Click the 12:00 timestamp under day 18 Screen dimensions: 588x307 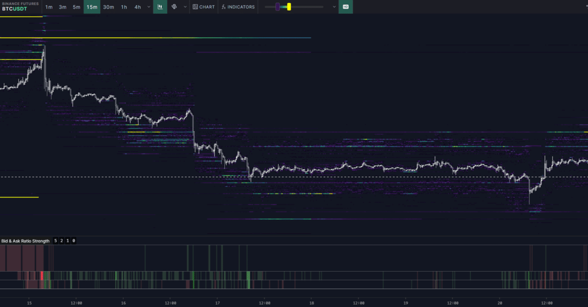(359, 303)
